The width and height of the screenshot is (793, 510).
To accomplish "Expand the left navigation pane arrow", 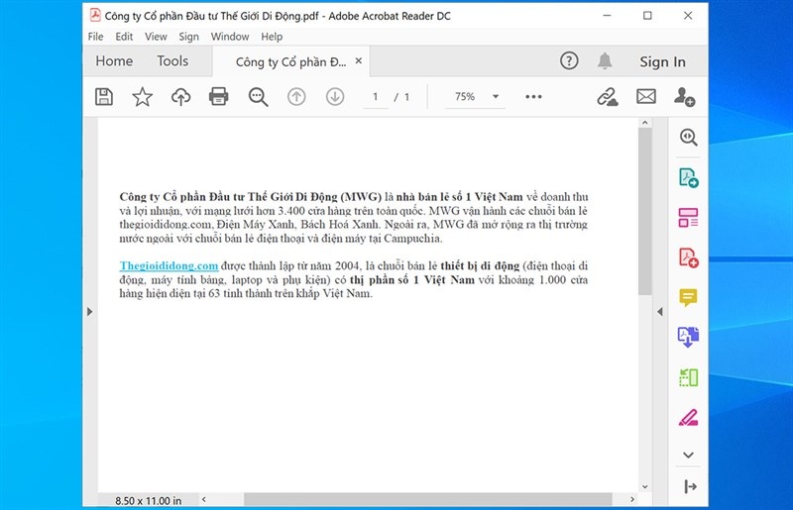I will 90,311.
